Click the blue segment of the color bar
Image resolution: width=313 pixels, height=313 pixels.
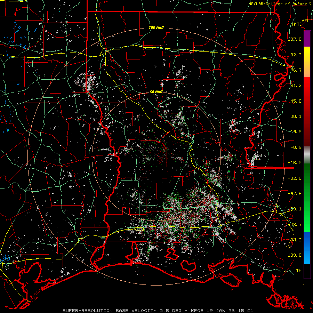[x=307, y=248]
